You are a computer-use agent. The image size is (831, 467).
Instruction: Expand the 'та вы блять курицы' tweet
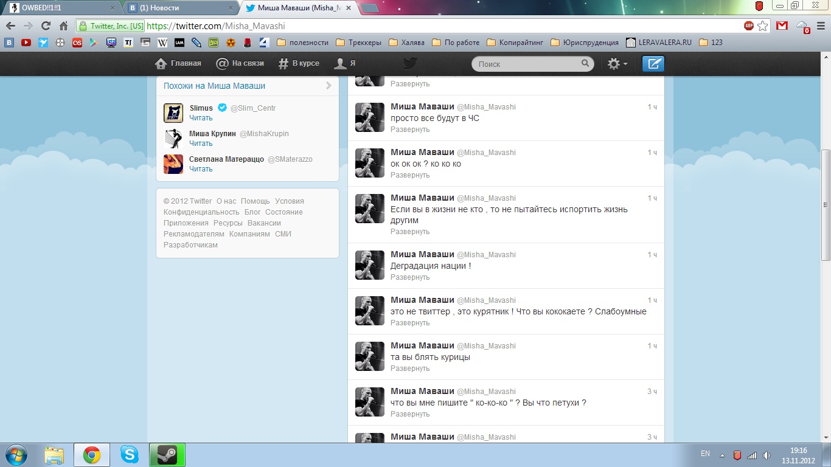[410, 368]
